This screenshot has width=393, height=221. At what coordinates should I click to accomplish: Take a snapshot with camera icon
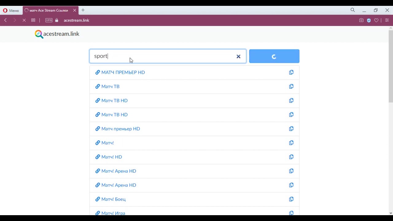click(361, 20)
